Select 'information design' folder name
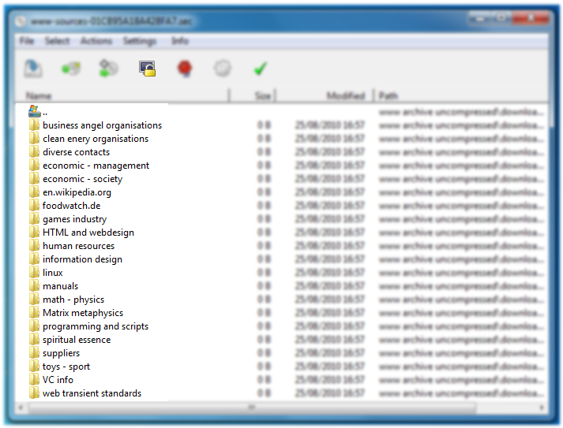563x428 pixels. tap(83, 259)
